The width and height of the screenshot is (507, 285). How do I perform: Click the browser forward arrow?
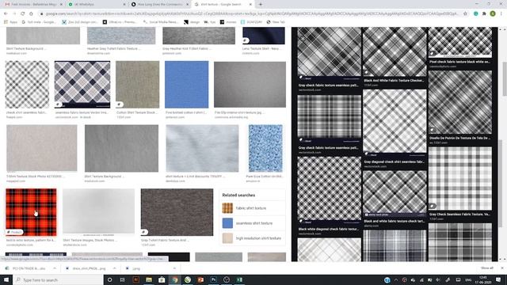(x=14, y=13)
